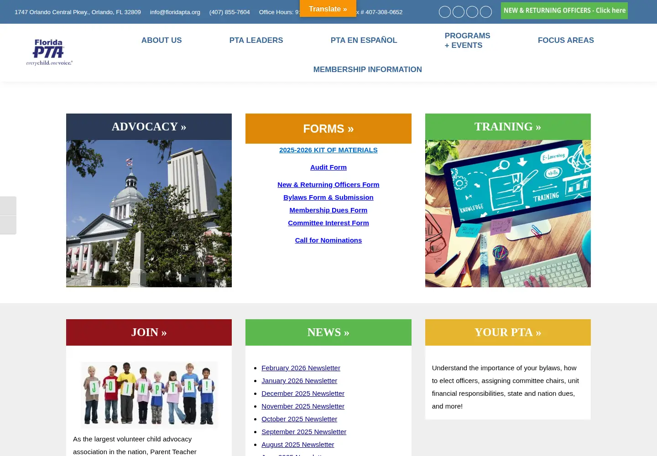Email info@floridapta.org link

[175, 12]
